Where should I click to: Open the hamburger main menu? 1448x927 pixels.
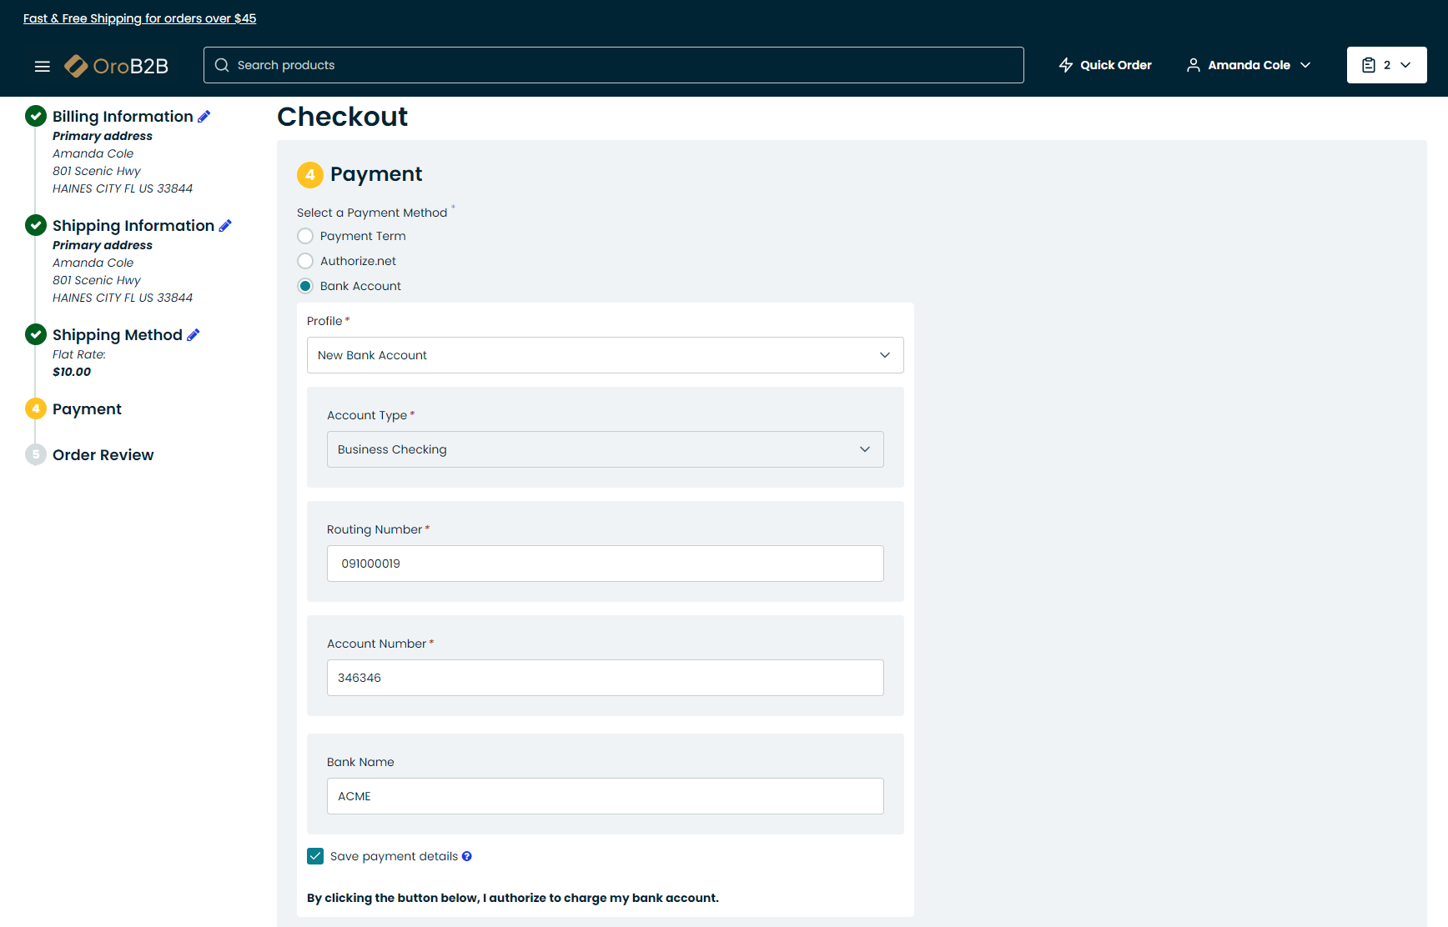pyautogui.click(x=42, y=66)
